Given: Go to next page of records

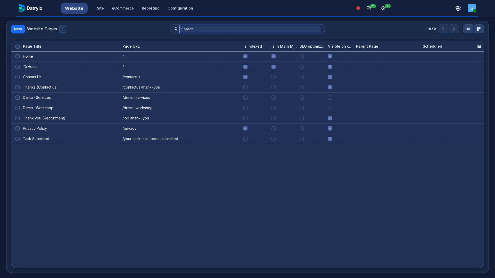Looking at the screenshot, I should (454, 29).
